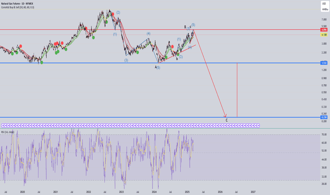Open the CoinsKid Buy & Sell indicator legend
Screen dimensions: 330x195
[x=18, y=7]
